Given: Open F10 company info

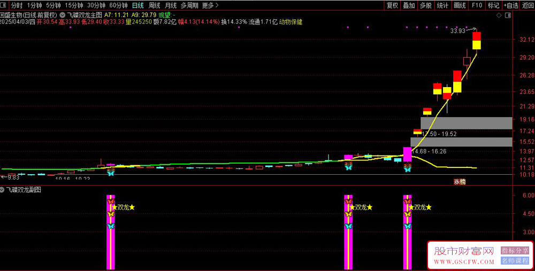Looking at the screenshot, I should pyautogui.click(x=477, y=5).
